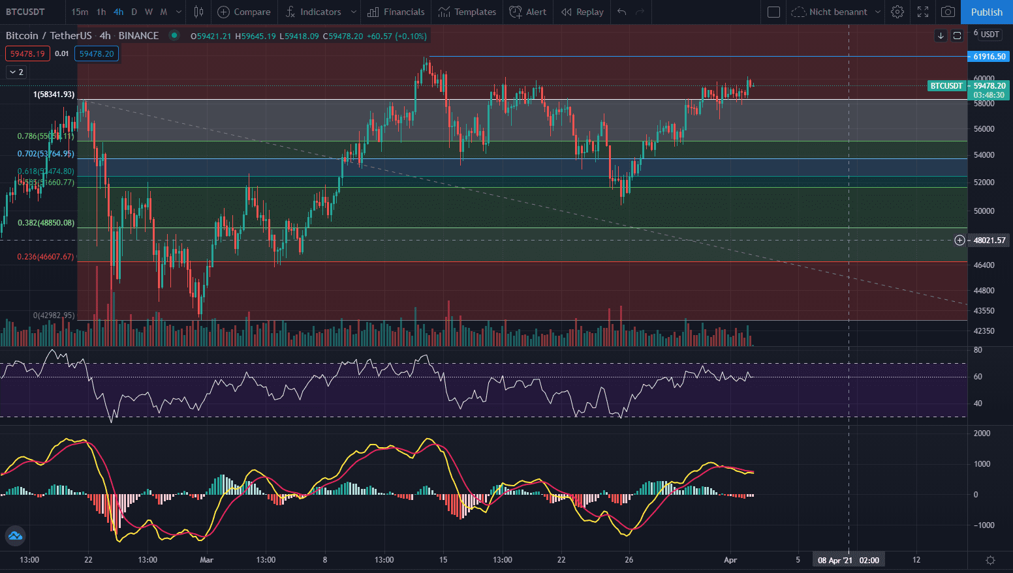Click the blue buy price 59478.20
The image size is (1013, 573).
pos(97,53)
